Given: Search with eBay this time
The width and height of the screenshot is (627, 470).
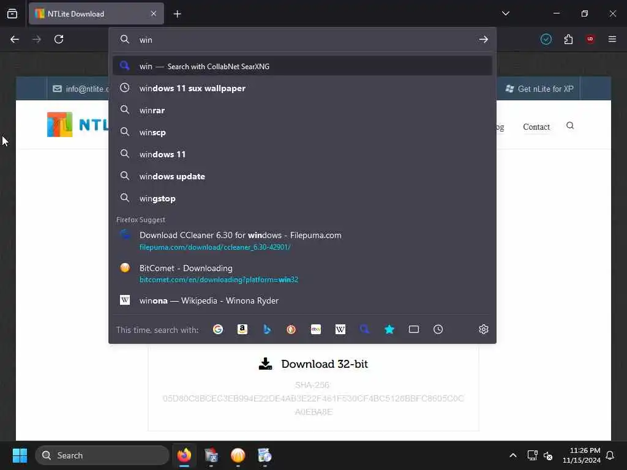Looking at the screenshot, I should [x=316, y=329].
